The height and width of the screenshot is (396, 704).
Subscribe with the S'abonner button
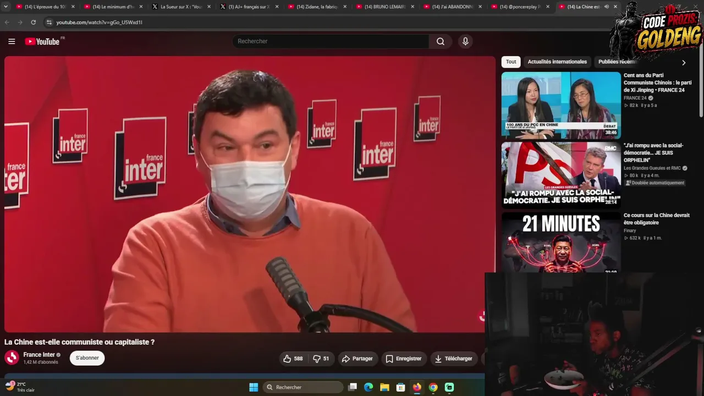(x=87, y=358)
